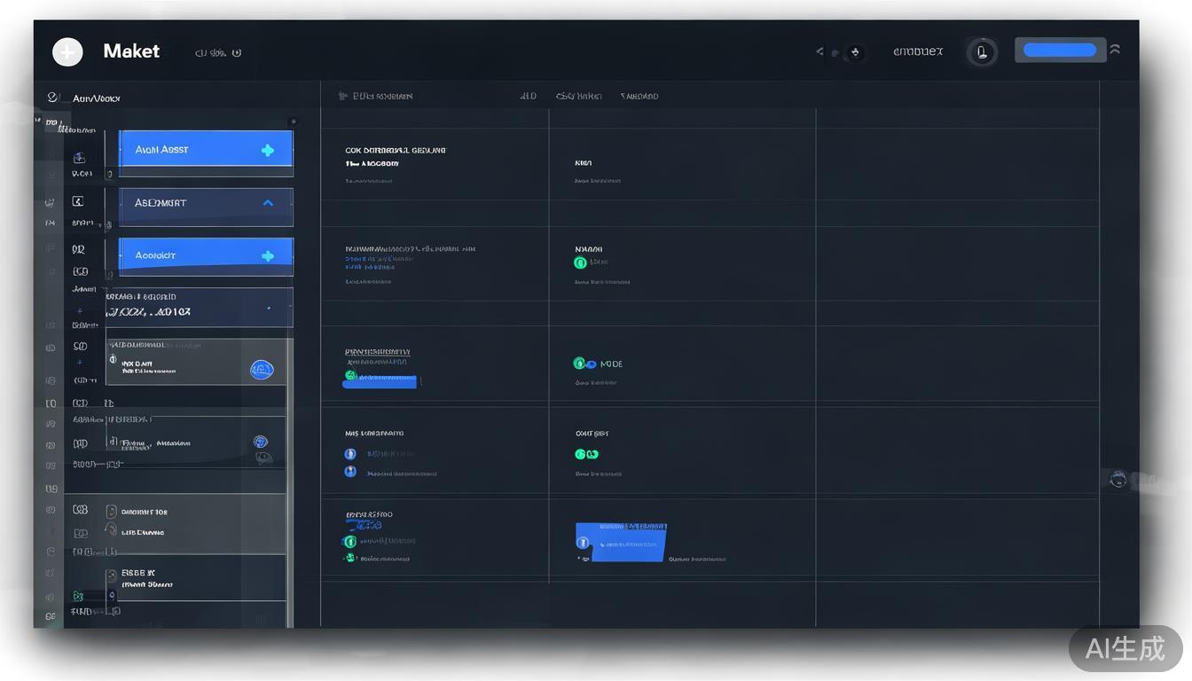Click the large blue card in bottom row
This screenshot has height=681, width=1192.
click(621, 541)
